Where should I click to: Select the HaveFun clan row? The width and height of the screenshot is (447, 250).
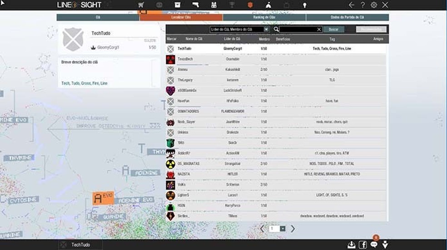click(276, 101)
